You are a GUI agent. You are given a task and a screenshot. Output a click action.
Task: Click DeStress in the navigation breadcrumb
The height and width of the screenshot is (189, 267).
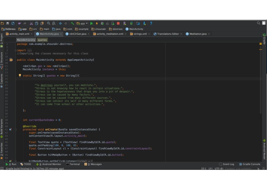point(8,29)
